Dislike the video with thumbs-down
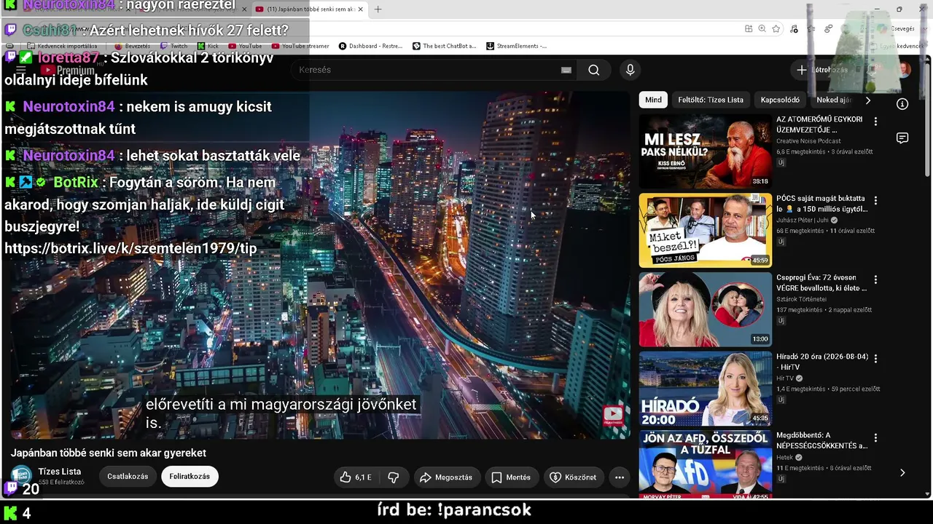Viewport: 933px width, 524px height. [x=394, y=477]
